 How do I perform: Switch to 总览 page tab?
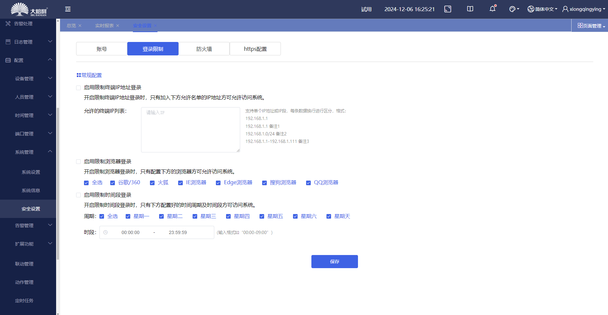71,26
